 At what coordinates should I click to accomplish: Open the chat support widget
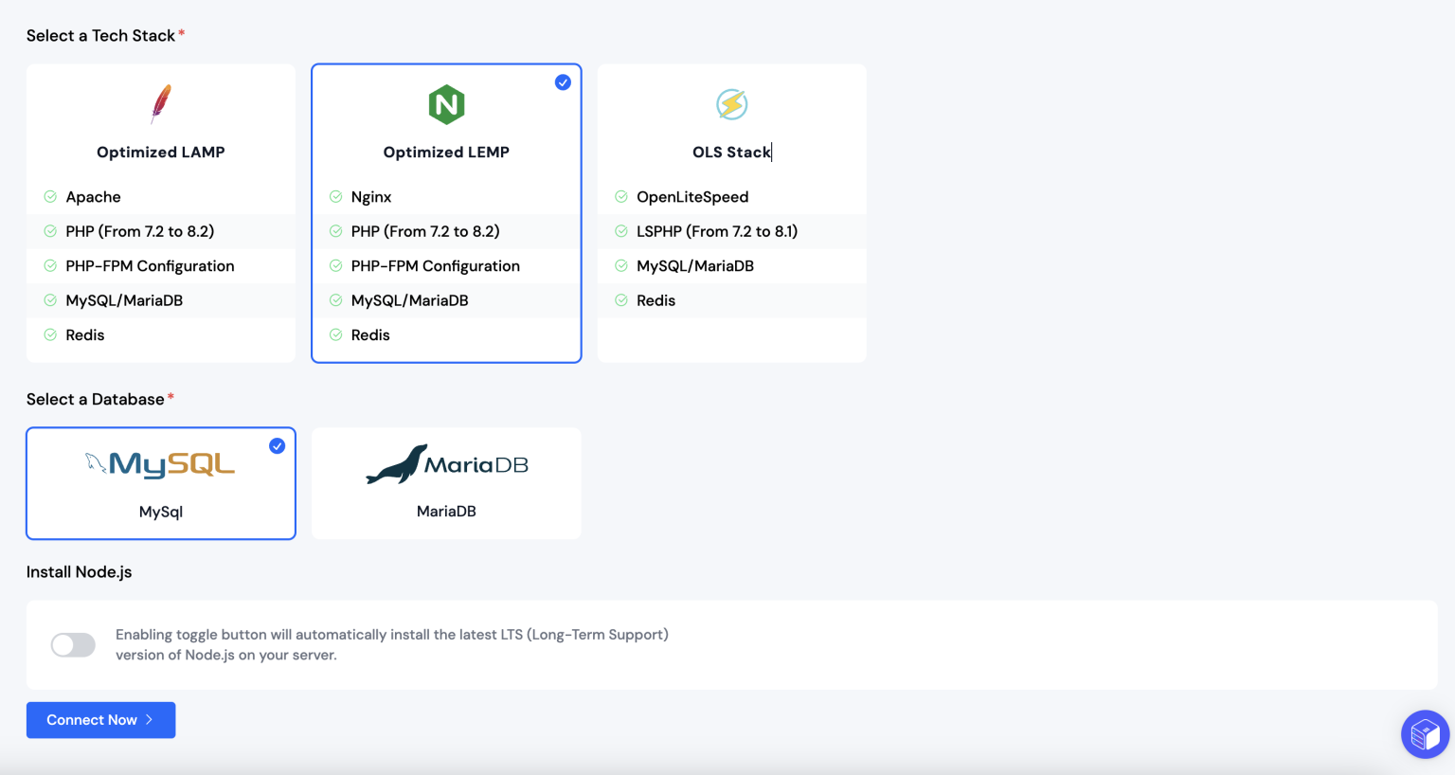click(1425, 734)
